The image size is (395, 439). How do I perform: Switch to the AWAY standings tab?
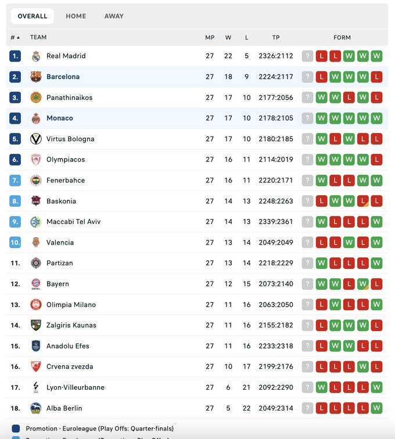coord(114,16)
